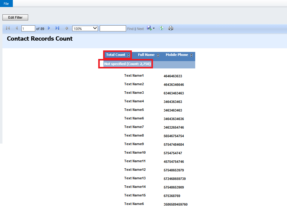
Task: Select Text Name2 row
Action: (134, 84)
